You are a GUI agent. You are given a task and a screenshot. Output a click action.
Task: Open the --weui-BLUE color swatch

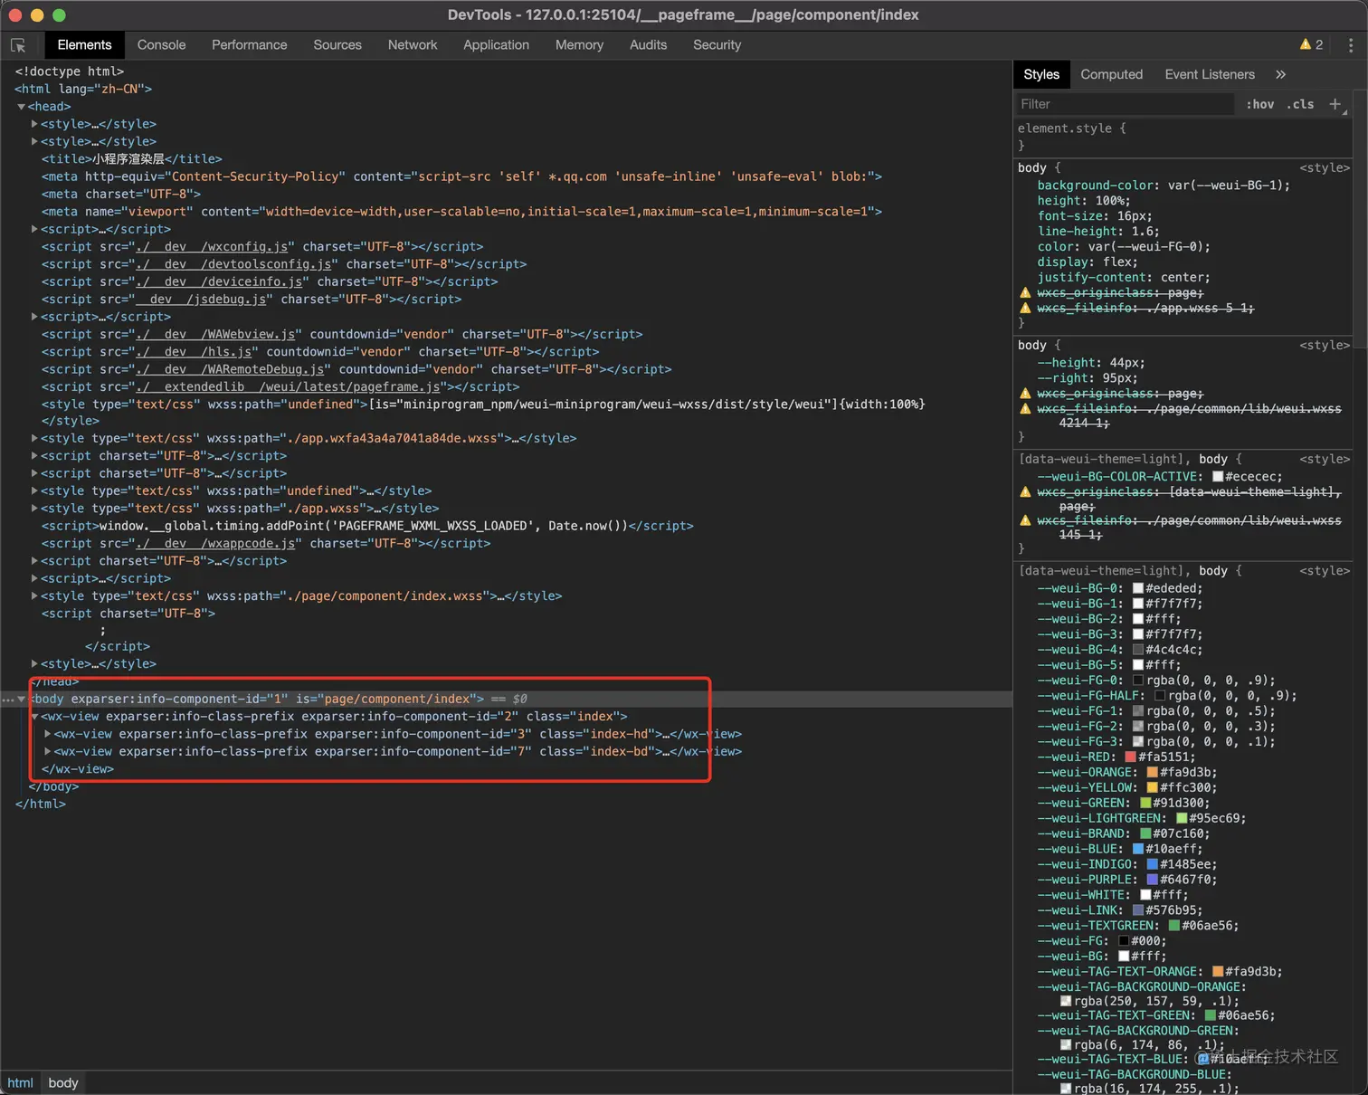1138,849
